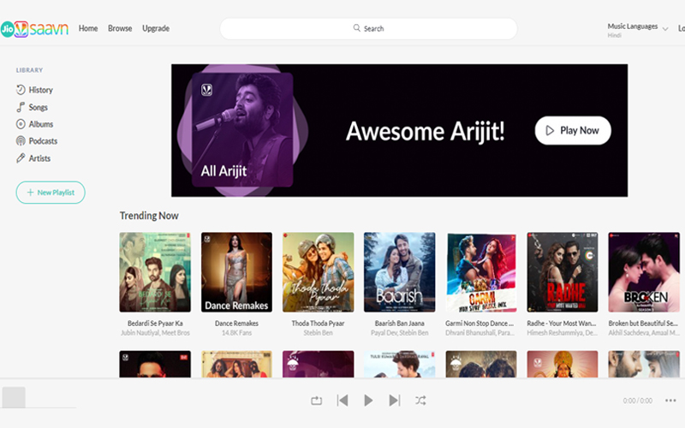The height and width of the screenshot is (428, 685).
Task: Go to the Browse page
Action: point(120,28)
